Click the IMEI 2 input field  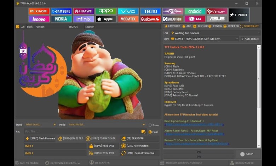pyautogui.click(x=55, y=153)
